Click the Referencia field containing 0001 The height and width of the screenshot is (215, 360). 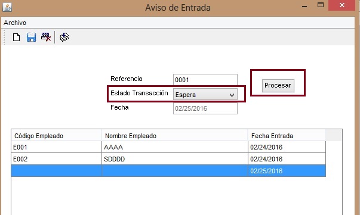click(x=205, y=80)
